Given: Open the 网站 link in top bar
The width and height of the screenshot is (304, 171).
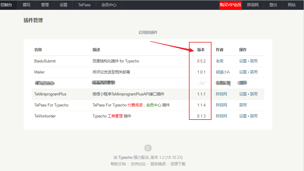Looking at the screenshot, I should pyautogui.click(x=292, y=5).
